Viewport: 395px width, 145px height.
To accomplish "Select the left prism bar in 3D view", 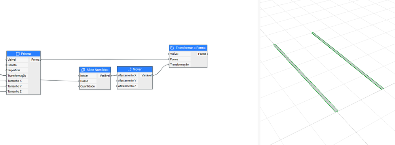I will (306, 78).
